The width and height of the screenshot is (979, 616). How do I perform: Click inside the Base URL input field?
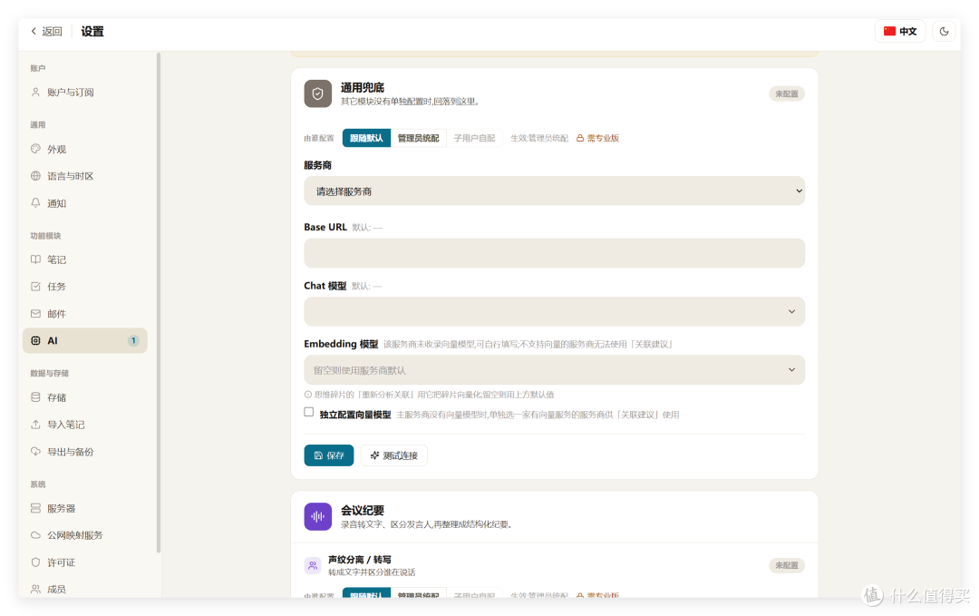click(554, 253)
